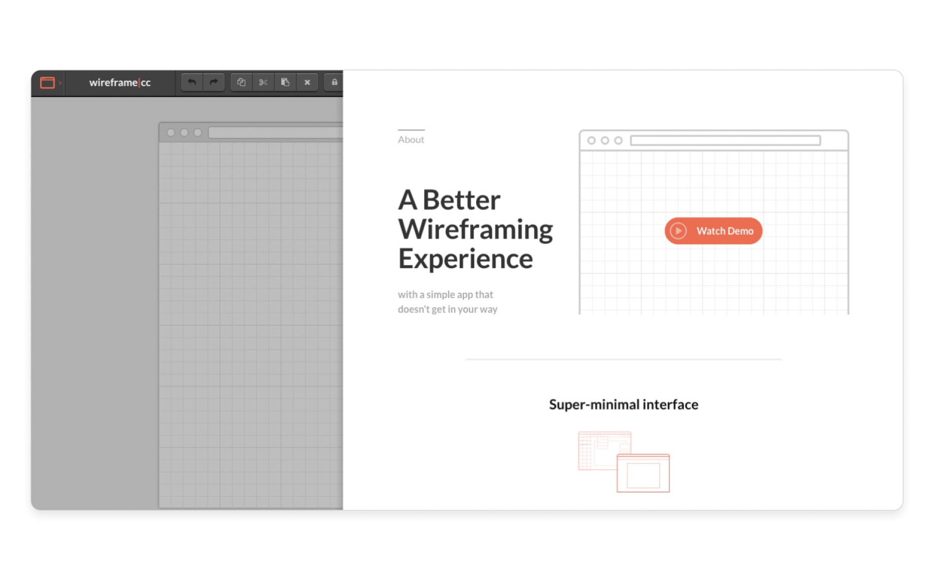Click the first circle in the gray browser frame

pos(171,133)
